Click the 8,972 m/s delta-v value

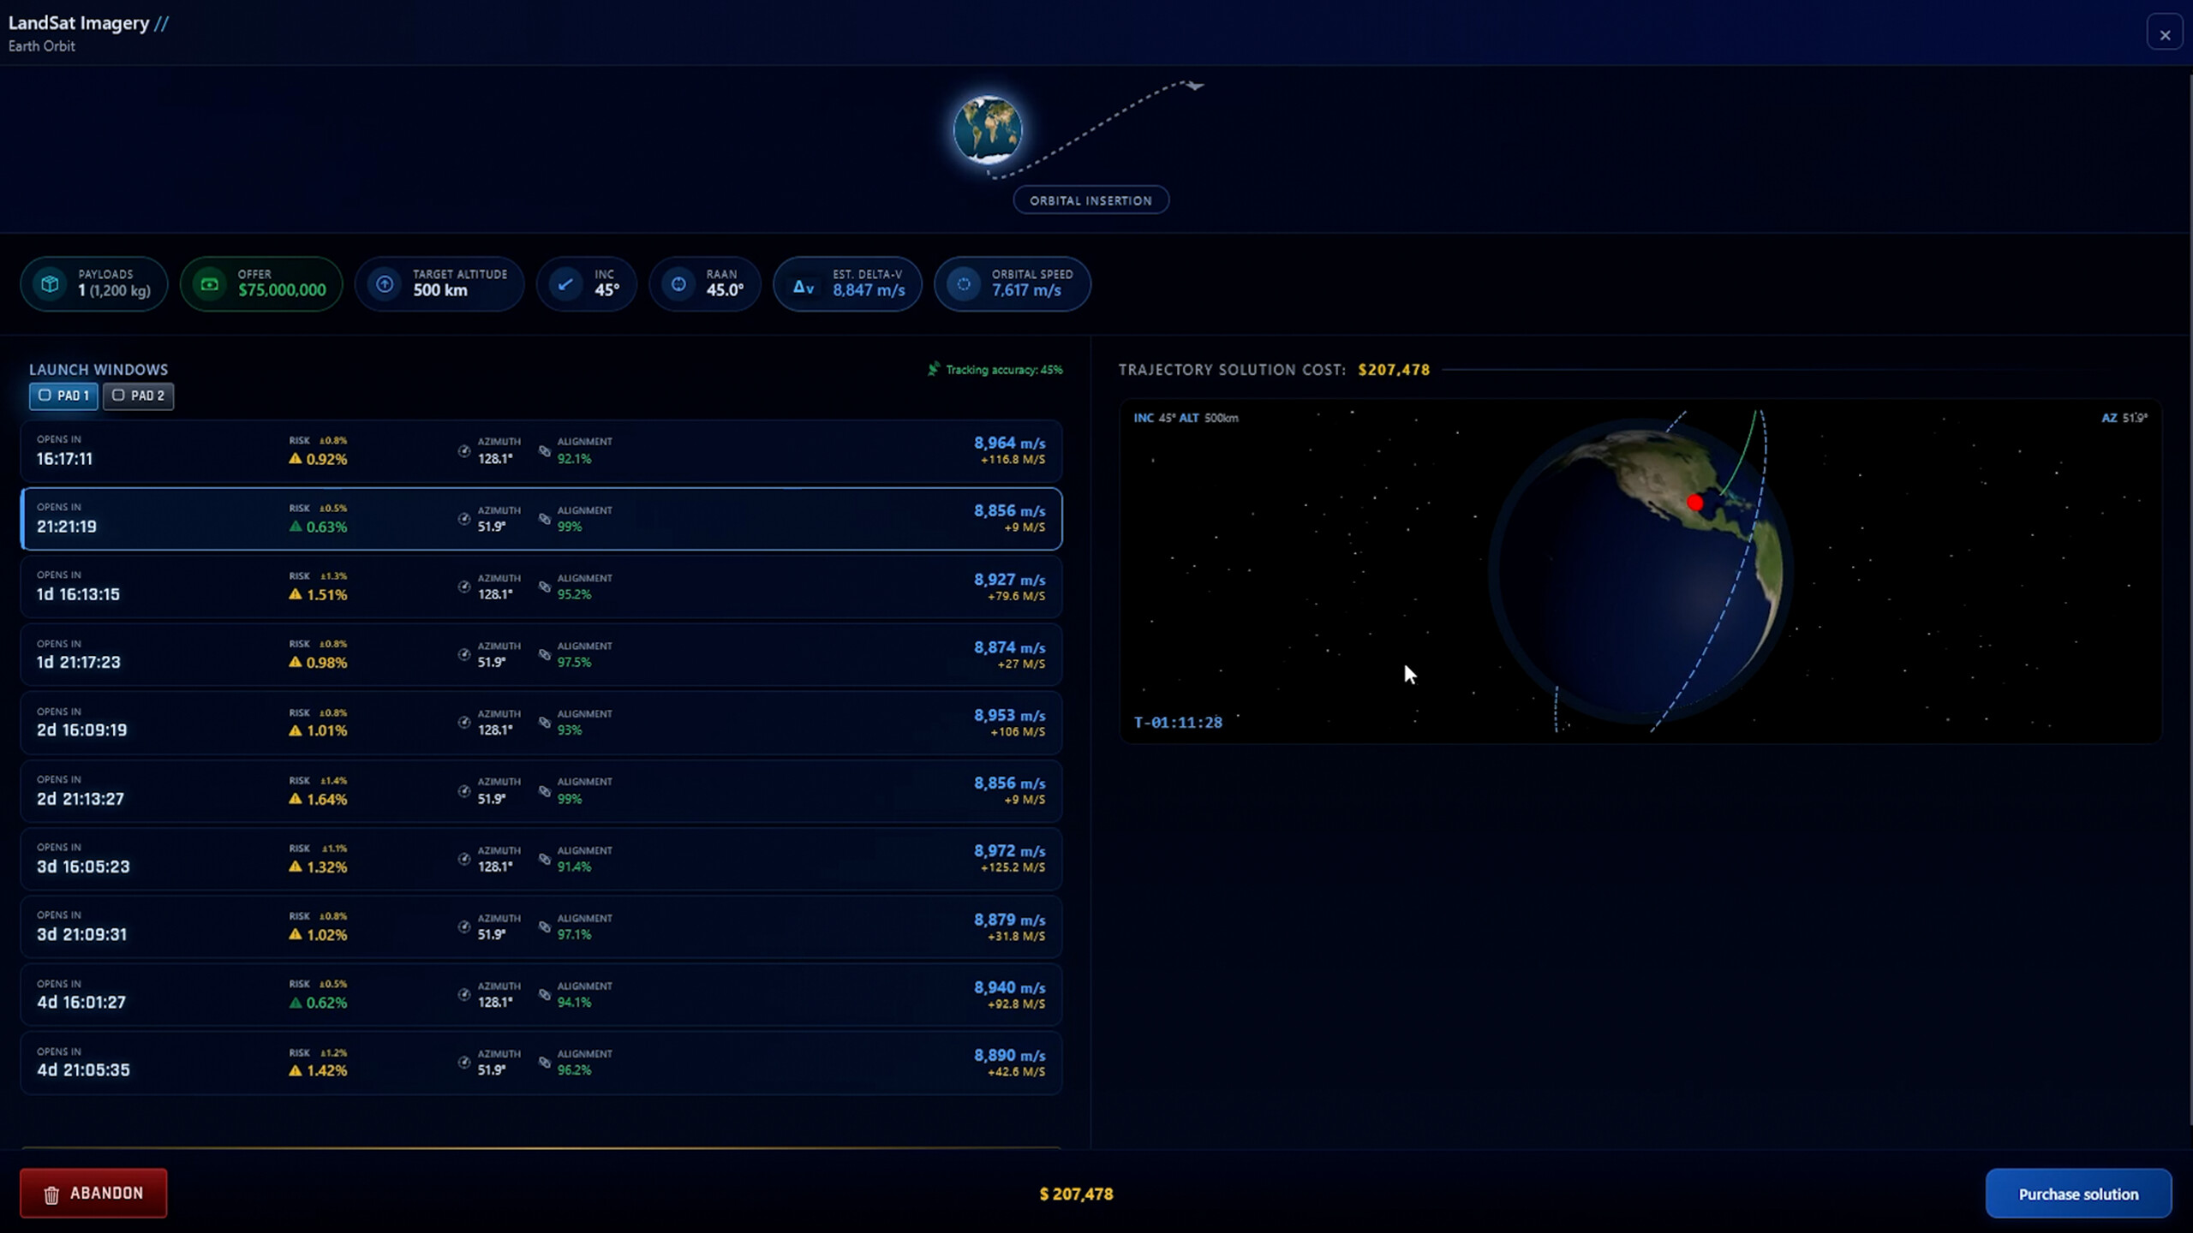coord(1009,850)
